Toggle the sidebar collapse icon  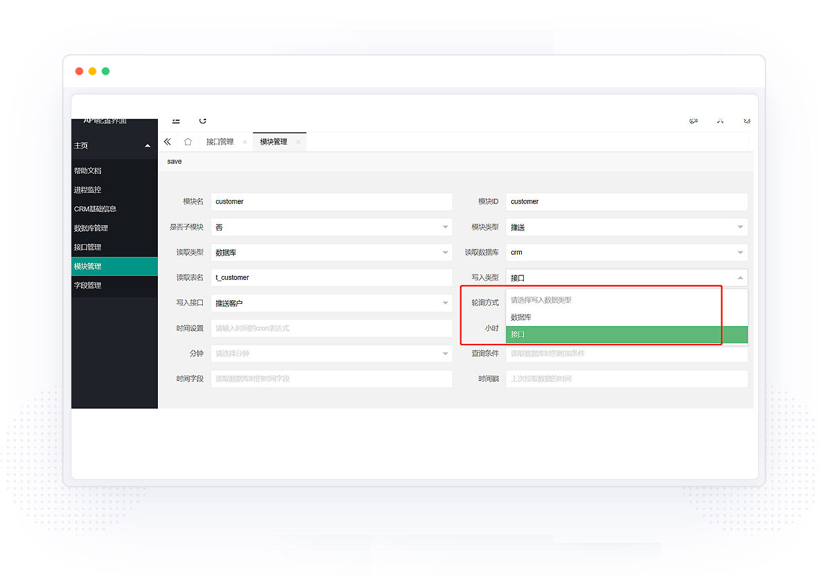click(176, 121)
